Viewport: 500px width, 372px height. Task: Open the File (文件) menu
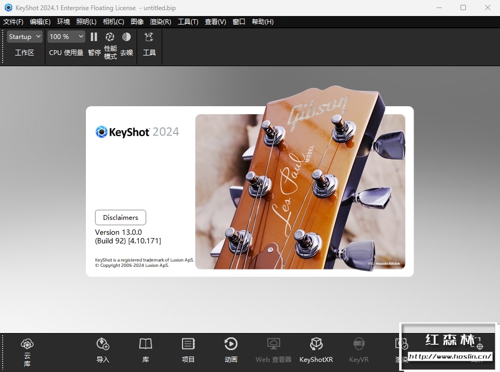point(13,22)
